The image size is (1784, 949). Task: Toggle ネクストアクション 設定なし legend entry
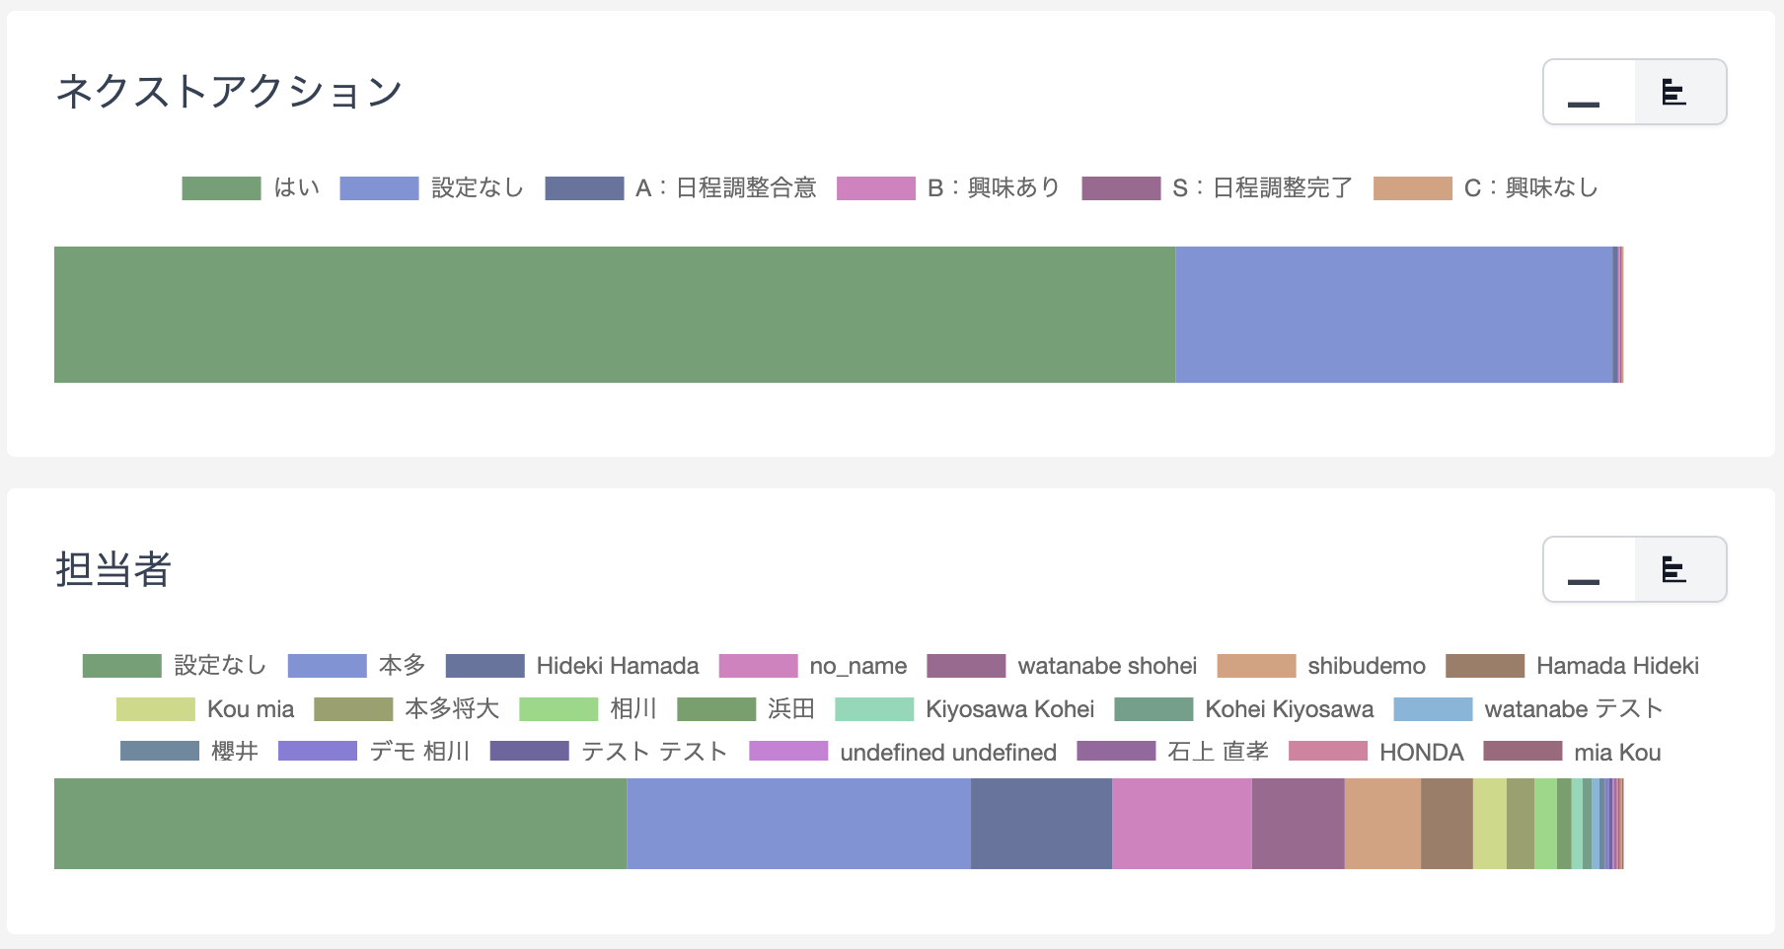(431, 188)
